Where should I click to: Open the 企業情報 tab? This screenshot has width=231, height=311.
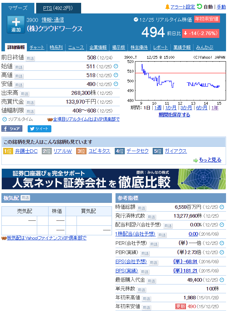click(98, 47)
